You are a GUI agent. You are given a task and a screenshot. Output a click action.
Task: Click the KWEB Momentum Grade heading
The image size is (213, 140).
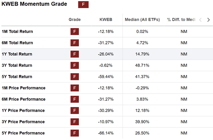pyautogui.click(x=34, y=4)
